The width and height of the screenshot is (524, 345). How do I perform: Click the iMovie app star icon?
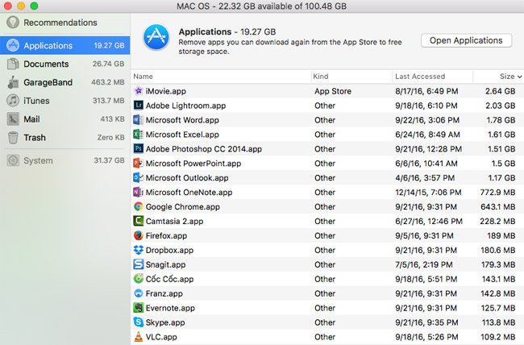coord(139,91)
